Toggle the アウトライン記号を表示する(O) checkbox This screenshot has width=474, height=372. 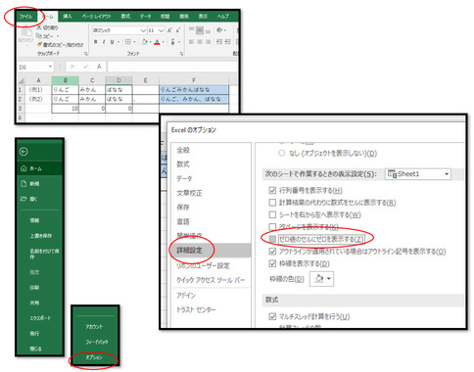pos(272,252)
